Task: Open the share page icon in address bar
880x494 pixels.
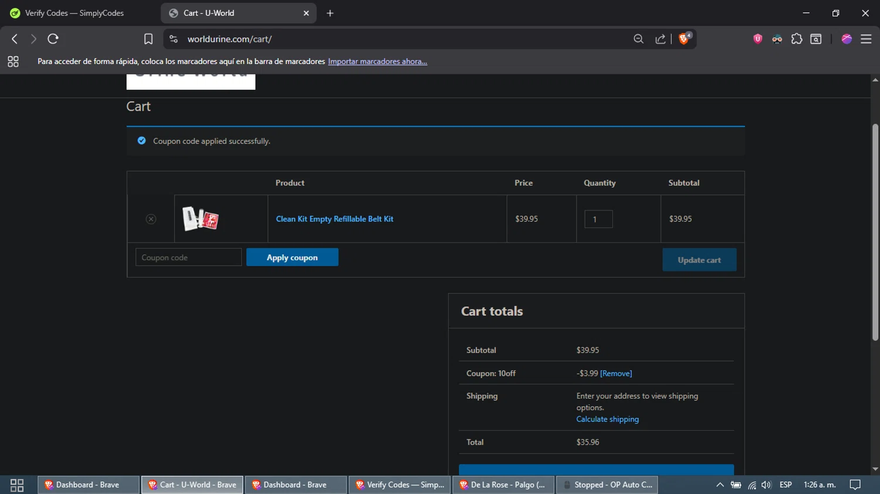Action: point(661,39)
